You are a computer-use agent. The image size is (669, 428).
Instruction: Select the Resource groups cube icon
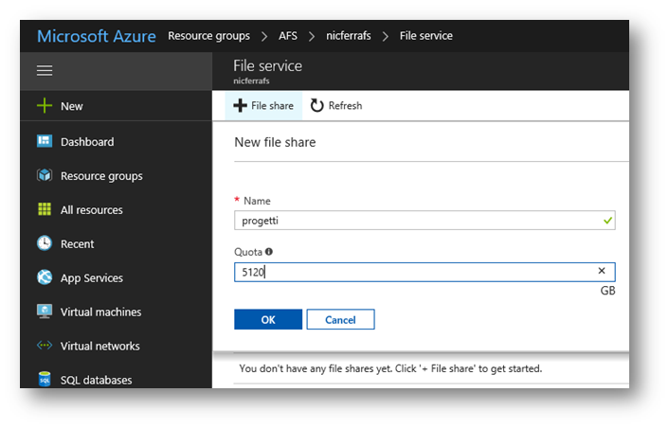45,175
